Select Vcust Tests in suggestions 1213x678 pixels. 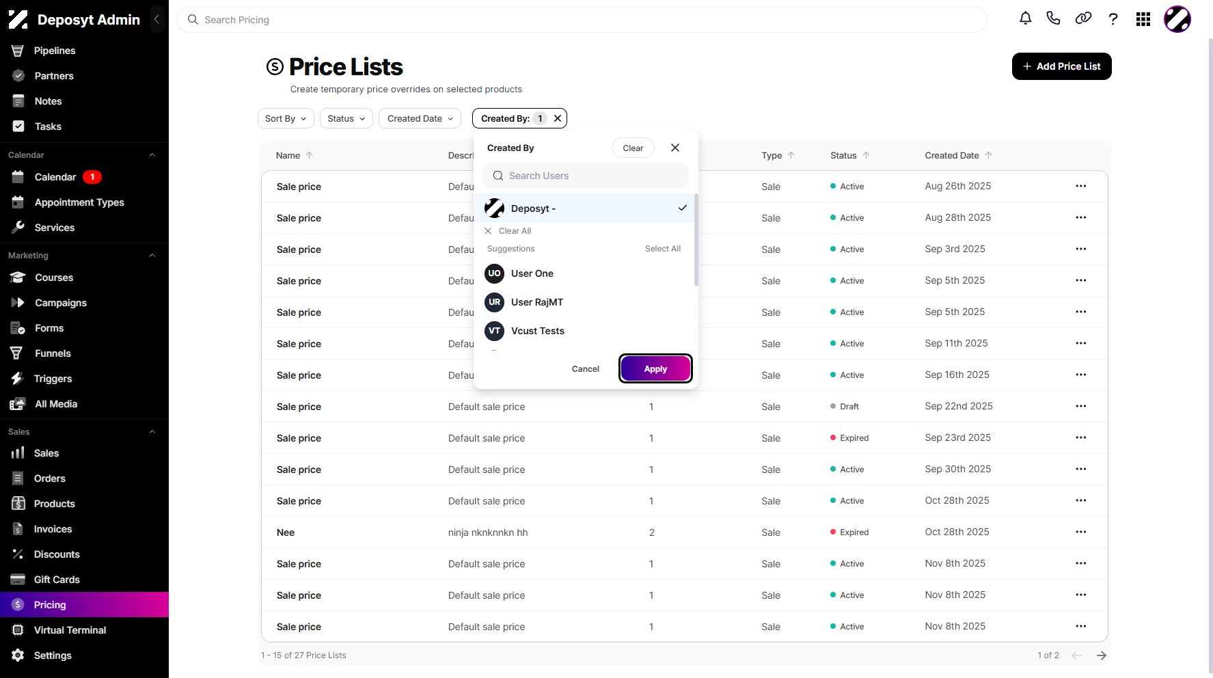[586, 331]
